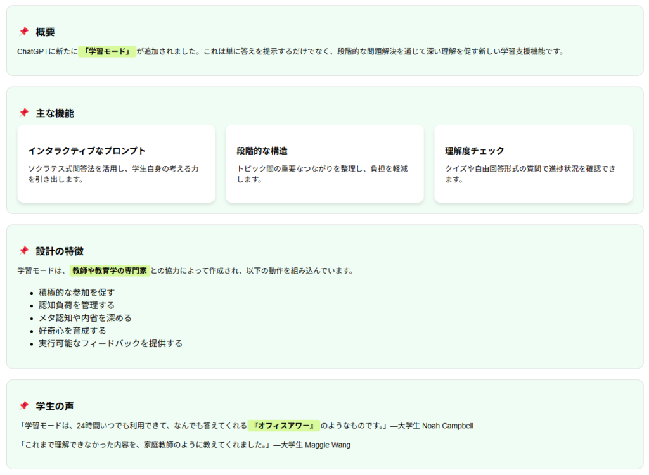Screen dimensions: 649x475
Task: Click the highlighted 「学習モード」 text
Action: click(106, 51)
